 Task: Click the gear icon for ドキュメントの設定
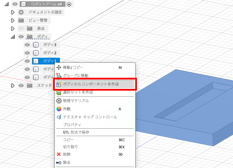pyautogui.click(x=21, y=12)
